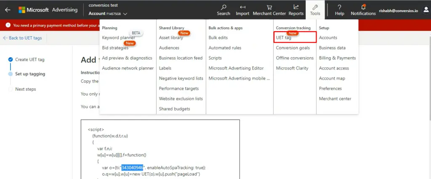Open the Help menu
Viewport: 431px width, 179px height.
point(340,10)
